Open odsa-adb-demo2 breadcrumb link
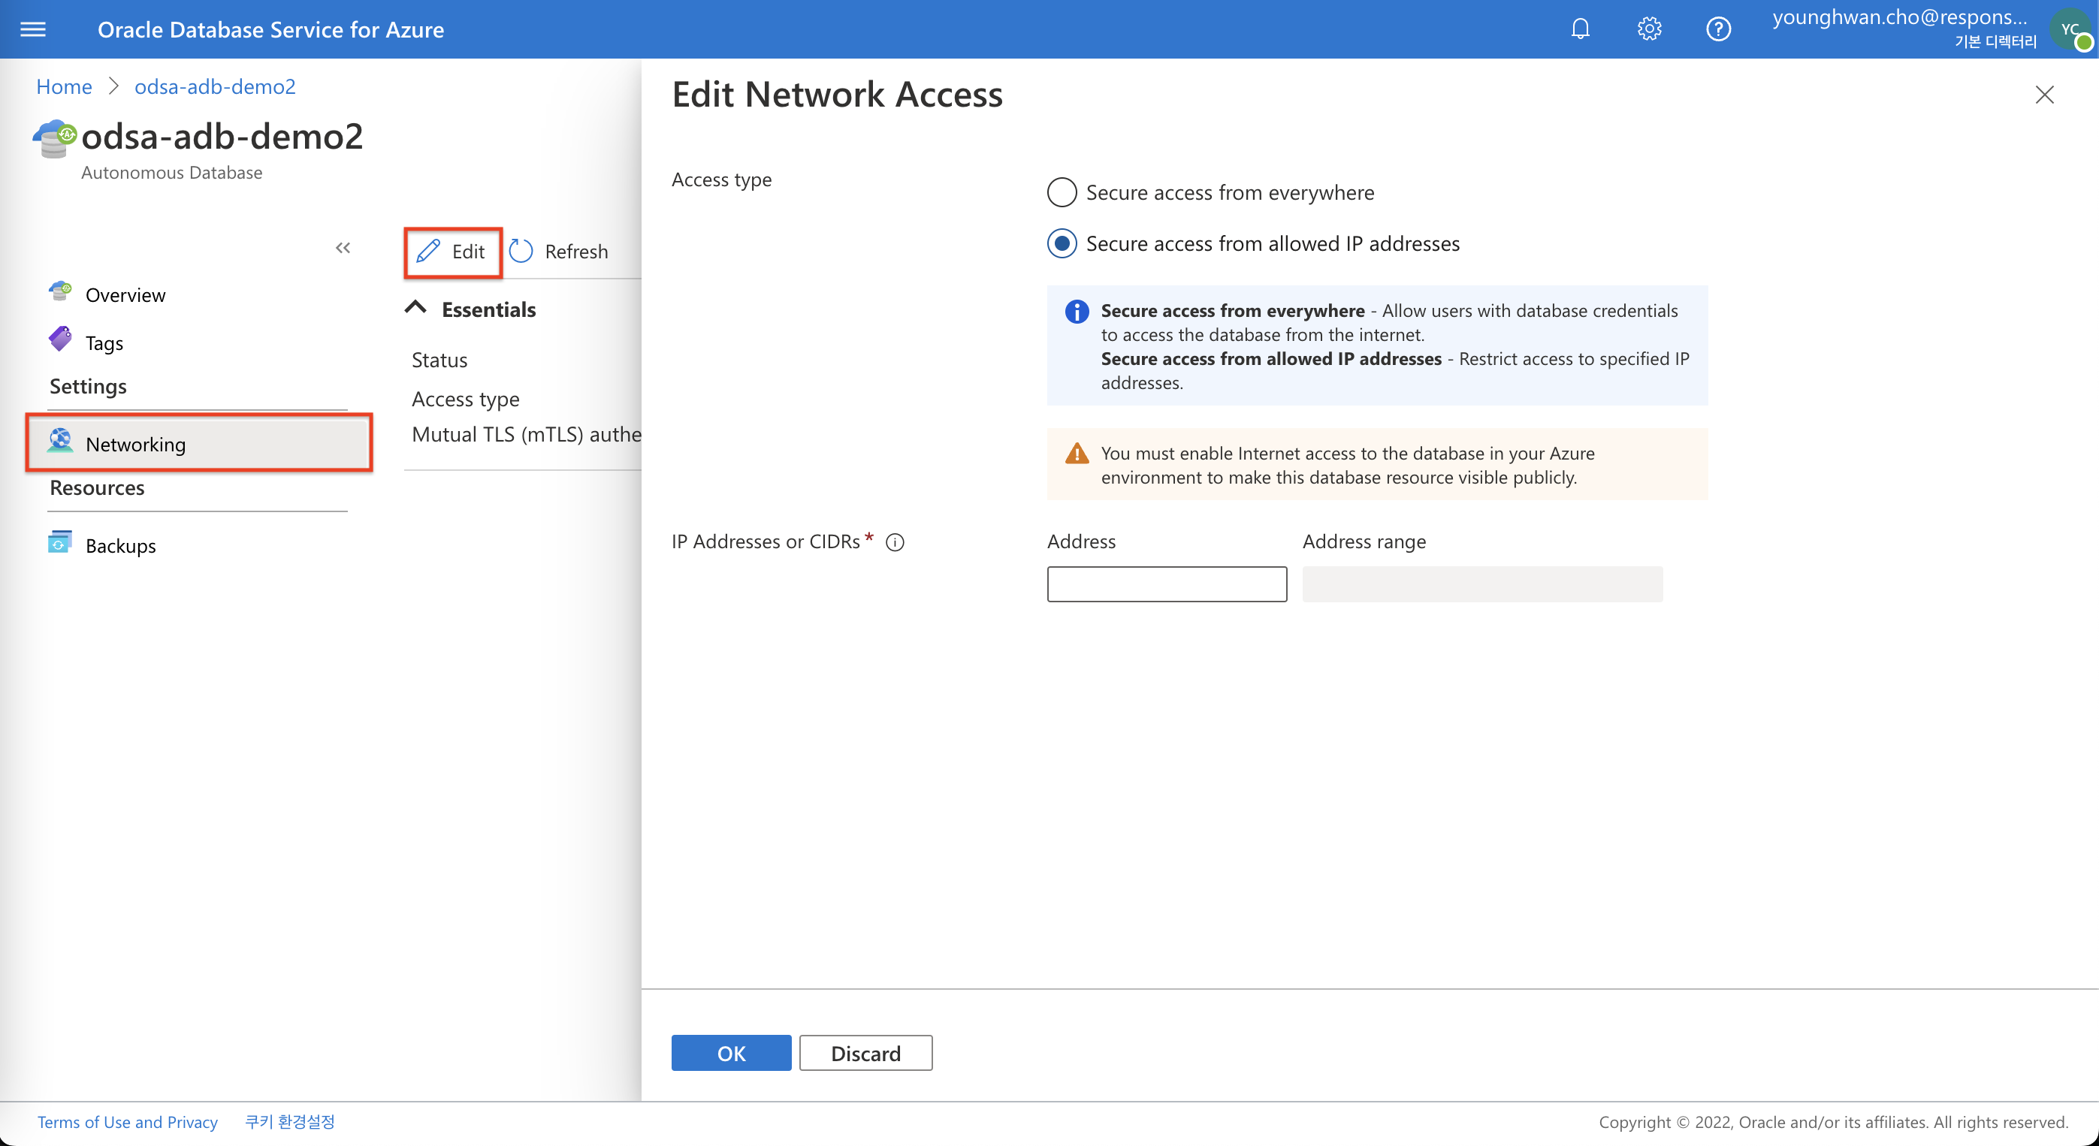The width and height of the screenshot is (2099, 1146). [215, 86]
